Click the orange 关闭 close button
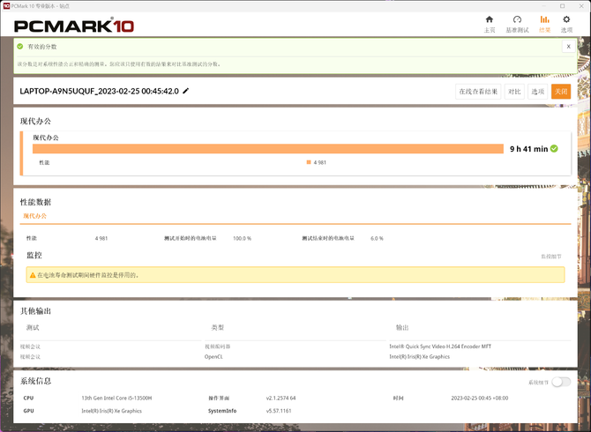591x432 pixels. click(x=561, y=92)
